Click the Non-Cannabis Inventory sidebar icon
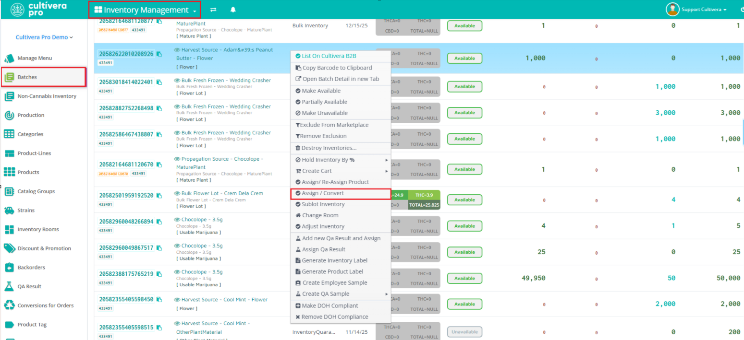 pyautogui.click(x=9, y=96)
